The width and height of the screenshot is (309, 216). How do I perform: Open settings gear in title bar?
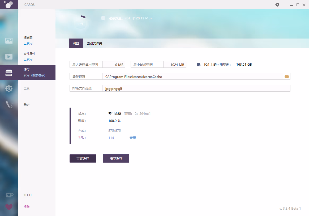pos(277,5)
